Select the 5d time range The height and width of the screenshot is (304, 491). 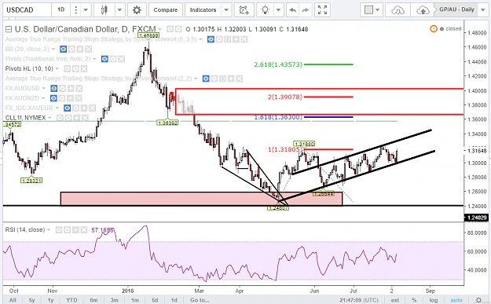(155, 300)
